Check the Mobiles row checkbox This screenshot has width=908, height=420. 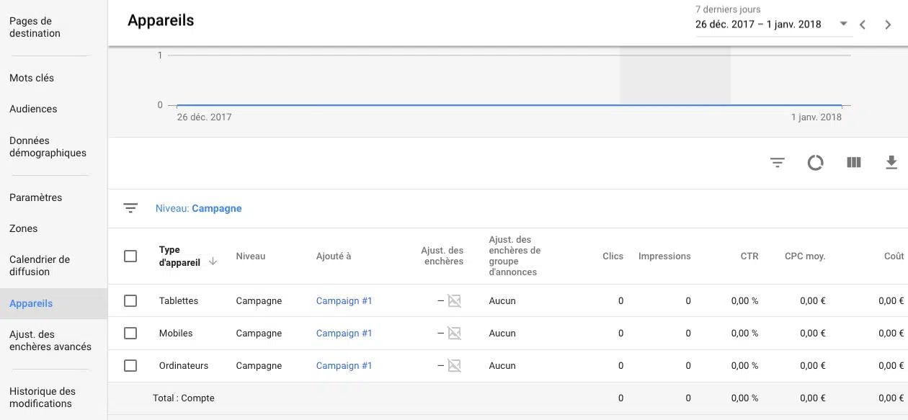[130, 334]
